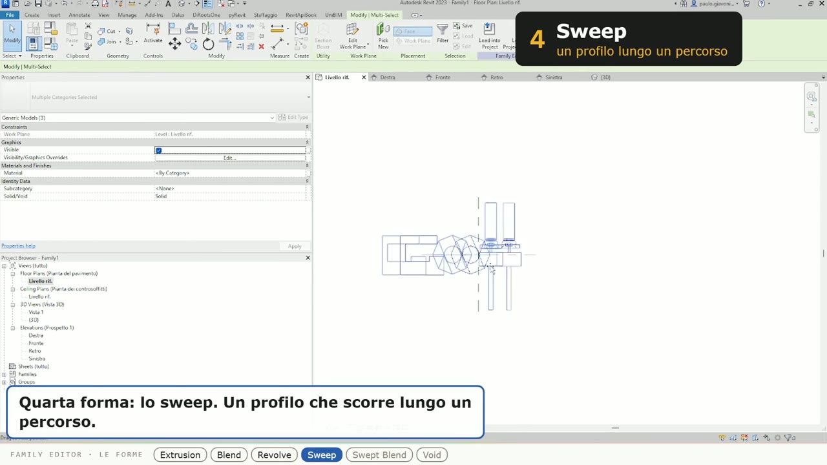
Task: Switch to the Create ribbon tab
Action: click(32, 15)
